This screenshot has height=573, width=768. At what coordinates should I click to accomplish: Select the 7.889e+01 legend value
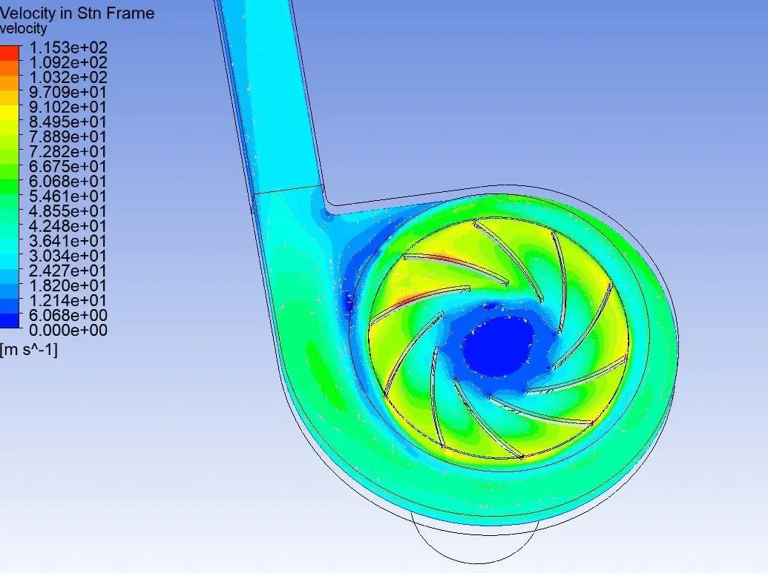pos(68,136)
